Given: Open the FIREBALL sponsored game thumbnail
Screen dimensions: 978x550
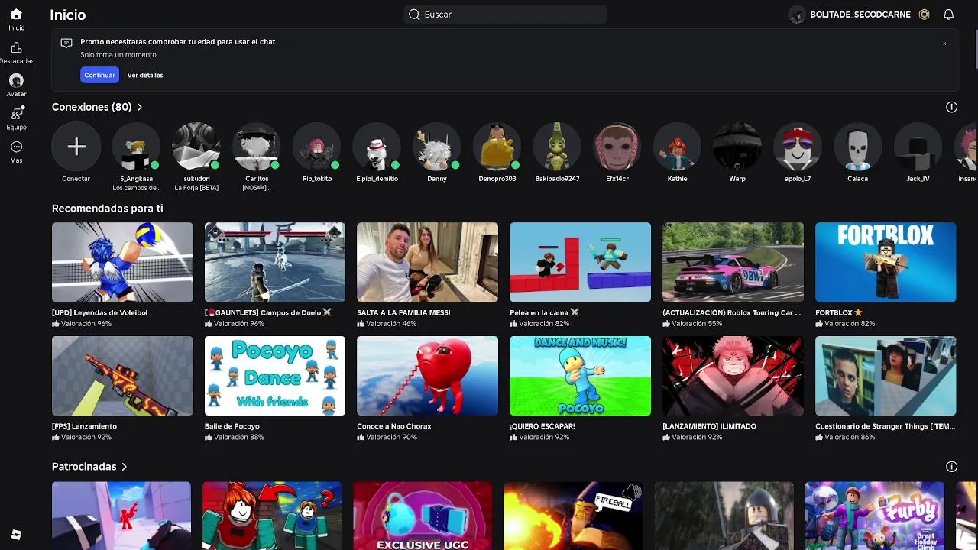Looking at the screenshot, I should coord(573,516).
